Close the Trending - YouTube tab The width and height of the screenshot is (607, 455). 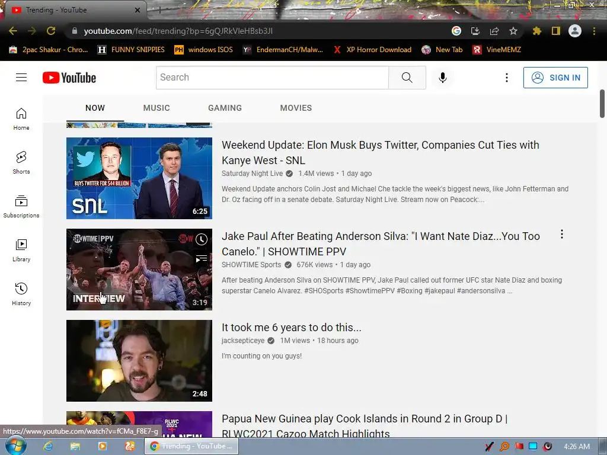click(137, 10)
